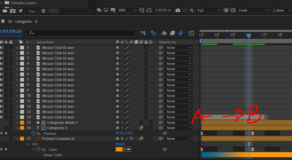Open the Front 3D view dropdown
292x160 pixels.
pos(253,10)
